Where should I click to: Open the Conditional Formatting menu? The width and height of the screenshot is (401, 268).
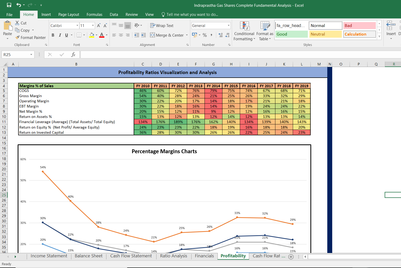[244, 31]
